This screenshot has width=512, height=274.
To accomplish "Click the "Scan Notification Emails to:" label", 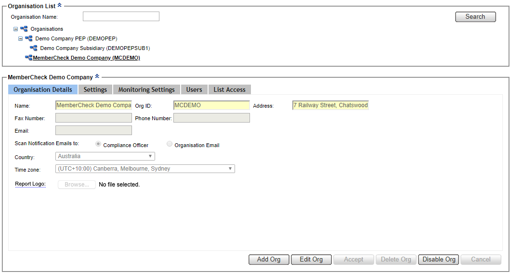I will pos(47,143).
